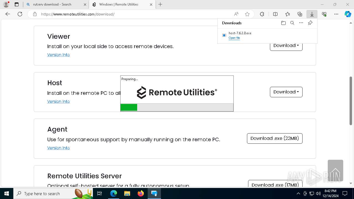Launch Firefox from the taskbar

(x=141, y=193)
